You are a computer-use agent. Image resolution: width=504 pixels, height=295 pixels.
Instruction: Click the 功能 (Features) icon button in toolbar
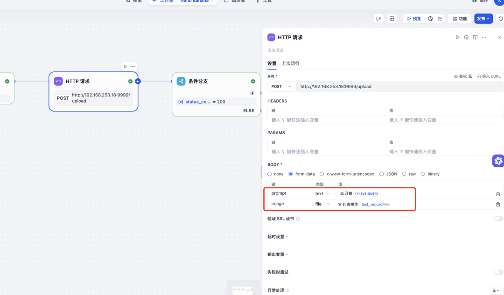(459, 19)
